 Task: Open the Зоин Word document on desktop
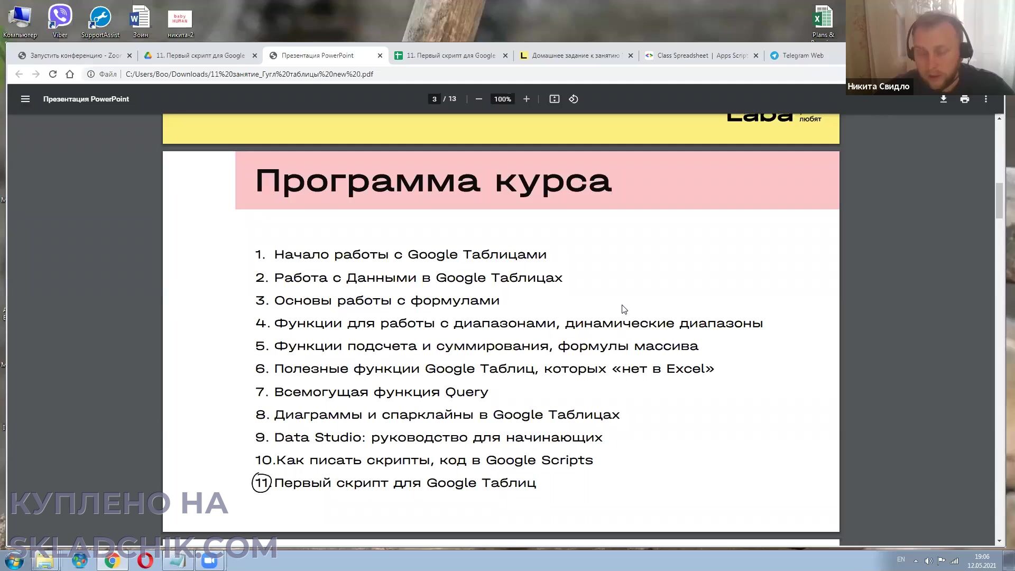click(140, 22)
